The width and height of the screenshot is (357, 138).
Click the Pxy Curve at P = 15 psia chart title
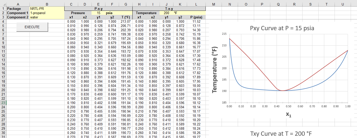click(282, 28)
